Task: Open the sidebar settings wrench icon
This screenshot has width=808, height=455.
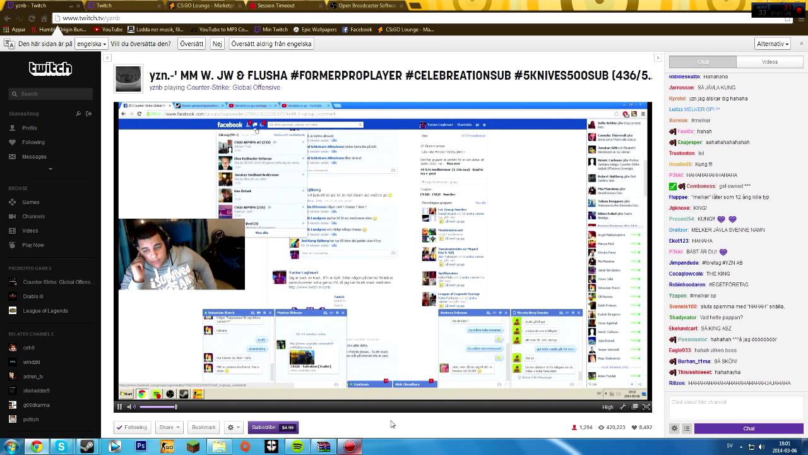Action: click(x=79, y=114)
